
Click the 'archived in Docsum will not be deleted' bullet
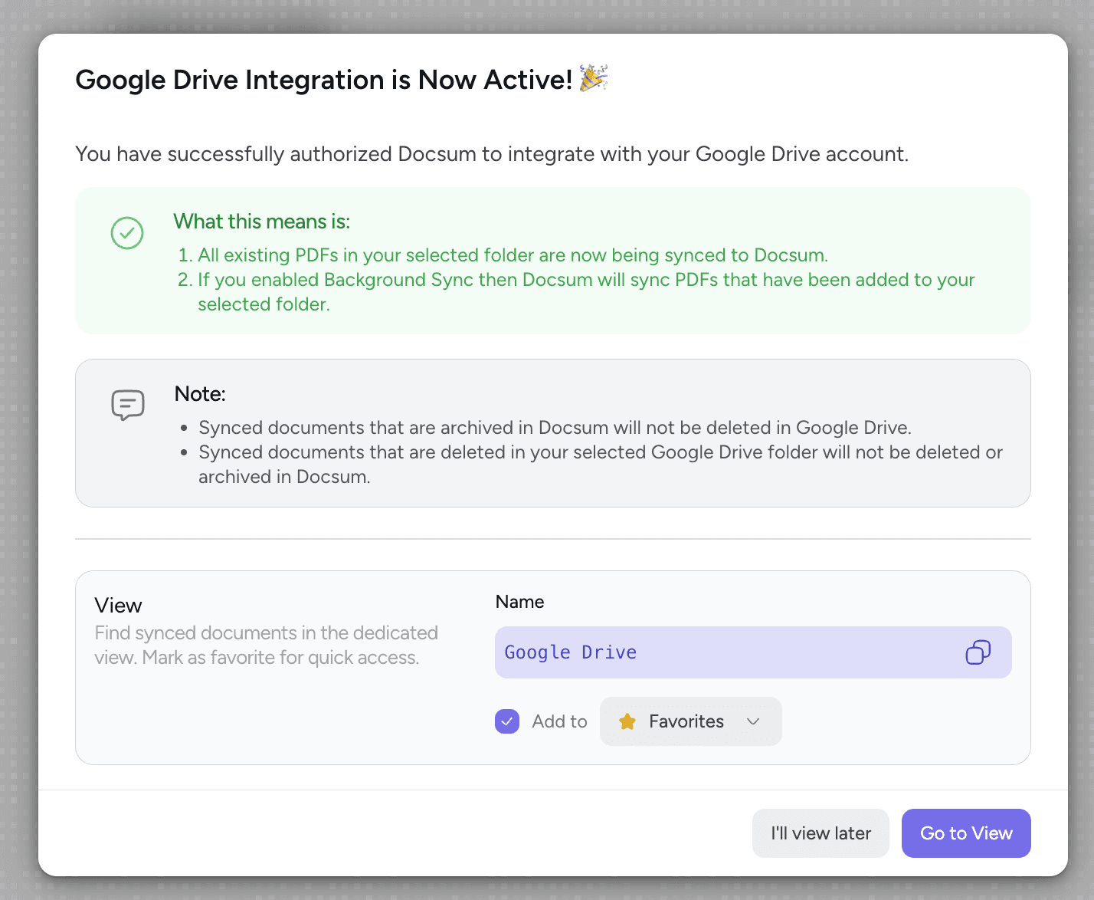[555, 428]
